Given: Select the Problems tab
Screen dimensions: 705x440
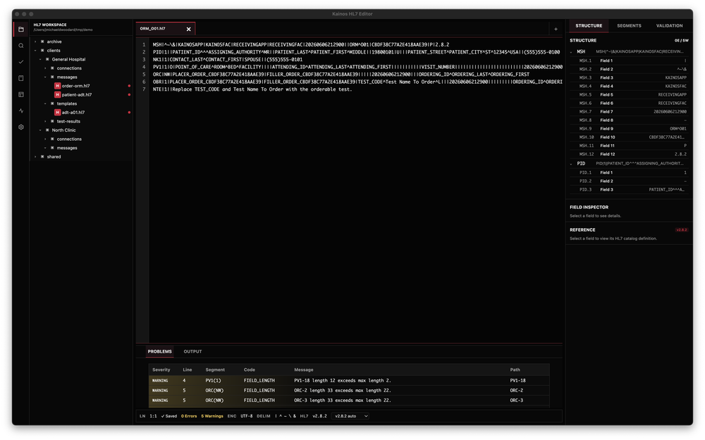Looking at the screenshot, I should (159, 351).
